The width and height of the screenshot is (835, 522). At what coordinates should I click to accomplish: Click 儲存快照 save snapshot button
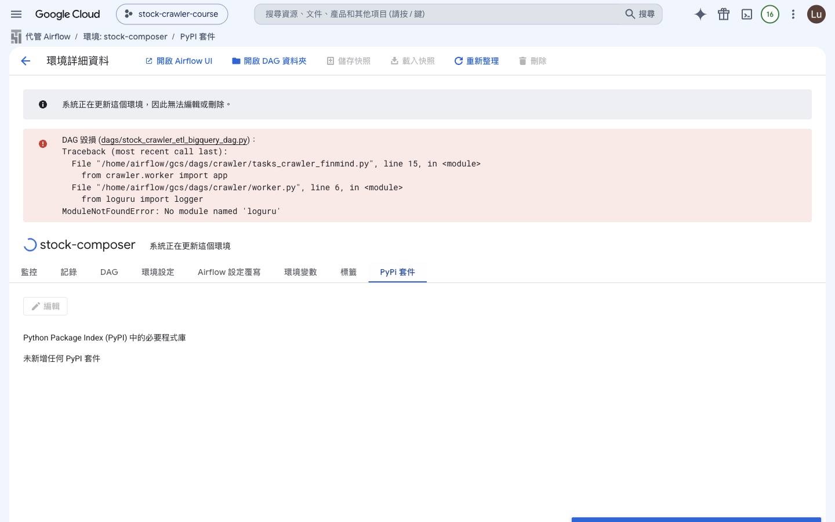coord(348,61)
